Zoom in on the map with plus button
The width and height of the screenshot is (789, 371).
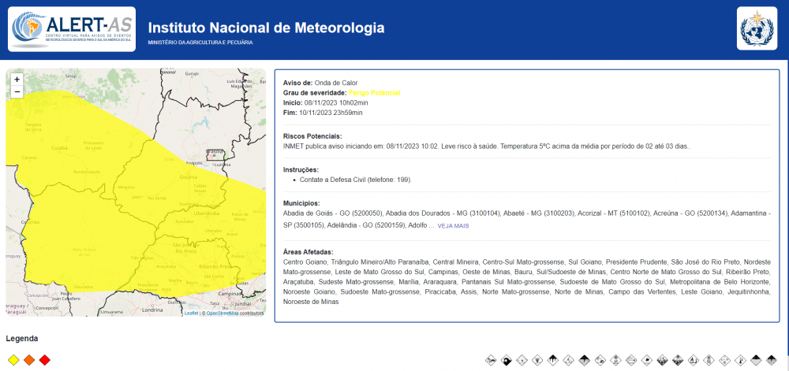pyautogui.click(x=17, y=80)
